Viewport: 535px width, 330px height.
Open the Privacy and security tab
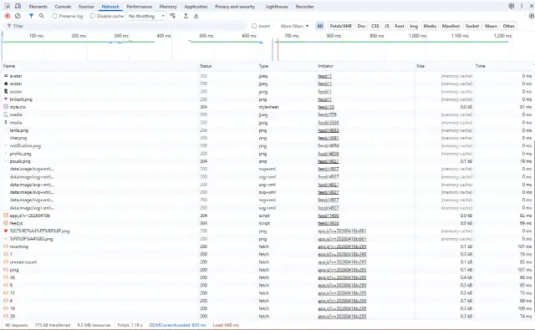coord(235,7)
